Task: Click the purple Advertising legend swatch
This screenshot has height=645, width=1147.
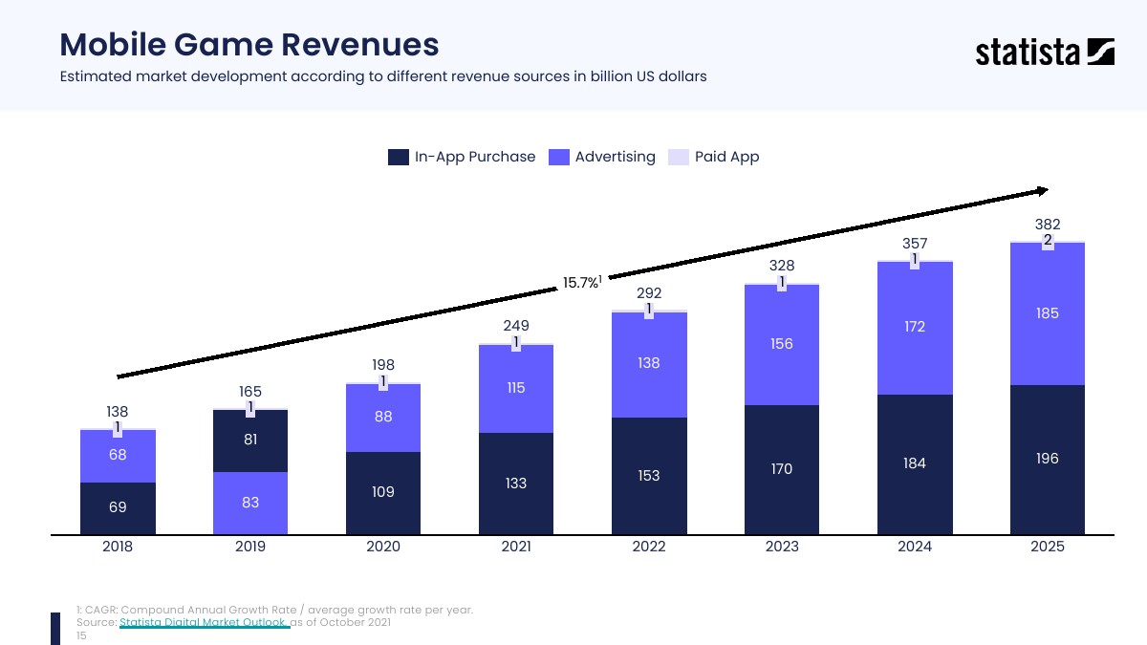Action: click(x=559, y=157)
